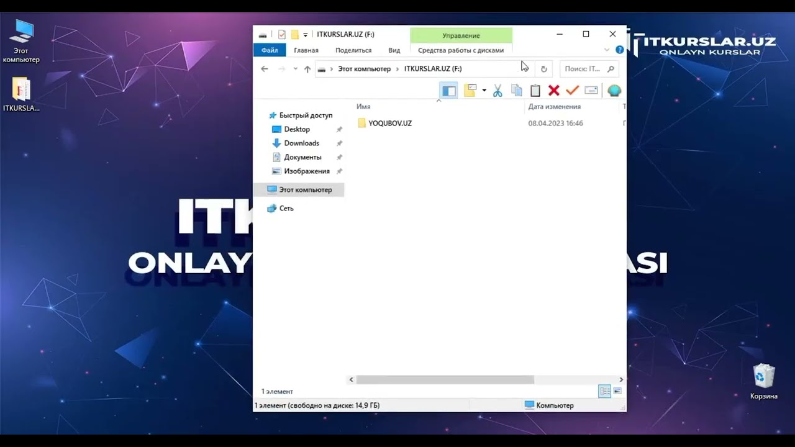795x447 pixels.
Task: Click the orange checkmark properties icon
Action: pyautogui.click(x=572, y=91)
